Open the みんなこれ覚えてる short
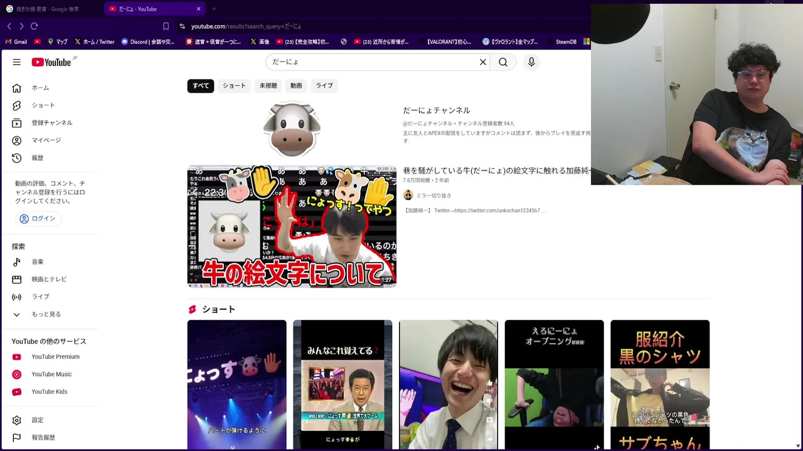This screenshot has height=451, width=803. coord(343,385)
